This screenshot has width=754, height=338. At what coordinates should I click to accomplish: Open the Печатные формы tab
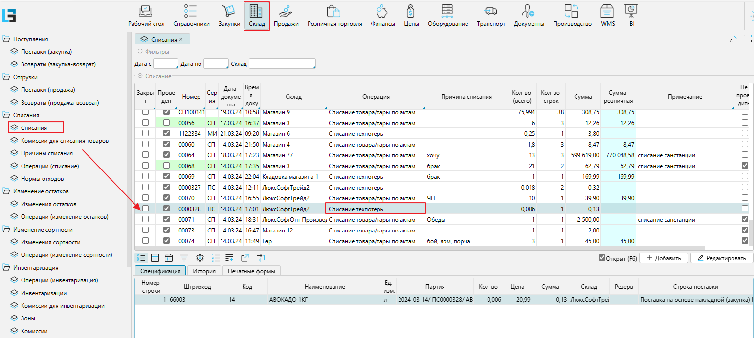[x=251, y=271]
